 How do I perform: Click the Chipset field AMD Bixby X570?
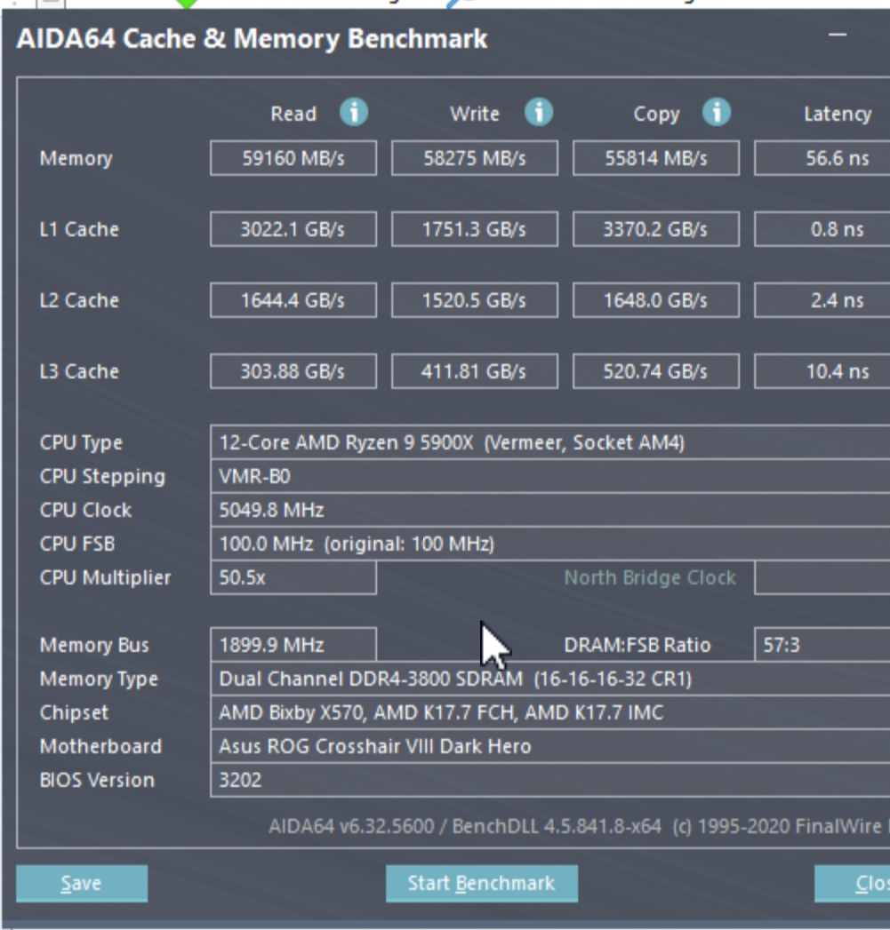(550, 712)
